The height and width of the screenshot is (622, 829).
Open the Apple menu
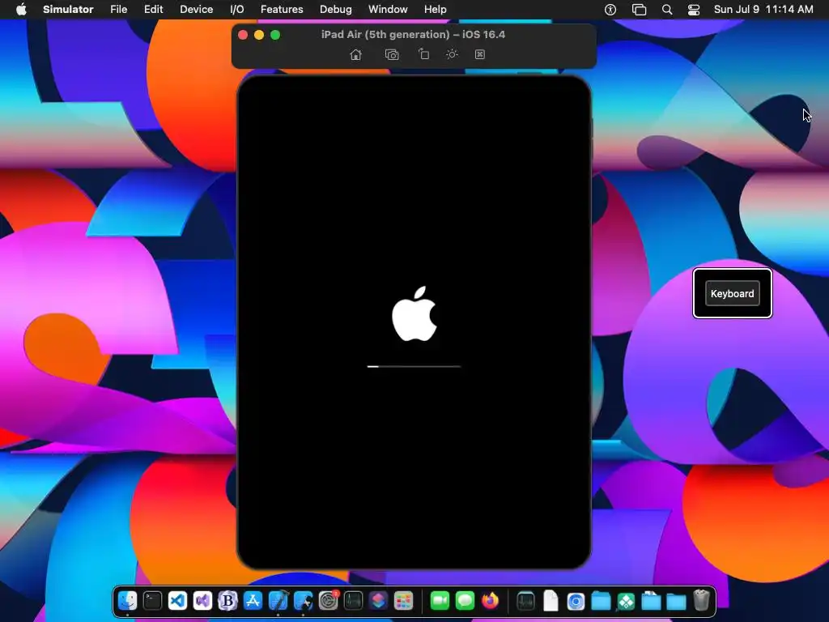[x=21, y=9]
